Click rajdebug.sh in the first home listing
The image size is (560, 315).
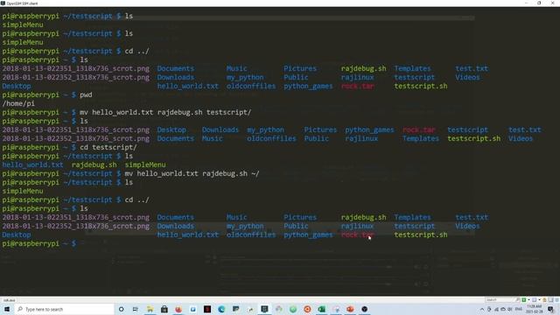tap(364, 68)
